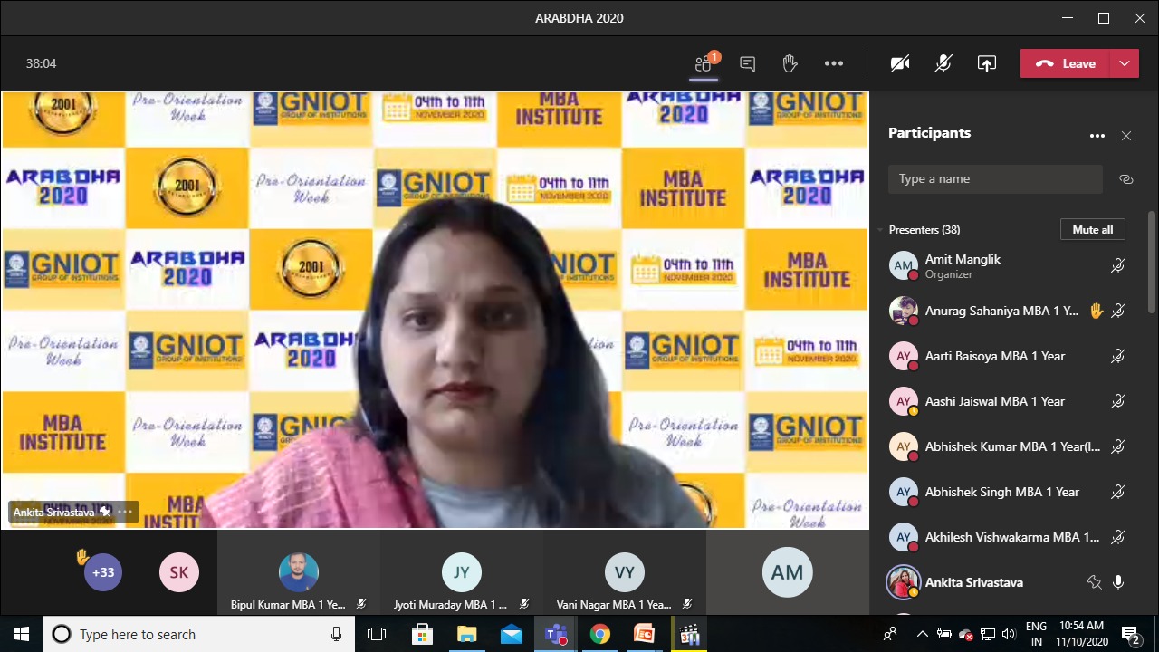The width and height of the screenshot is (1159, 652).
Task: Toggle the camera on or off
Action: pos(899,63)
